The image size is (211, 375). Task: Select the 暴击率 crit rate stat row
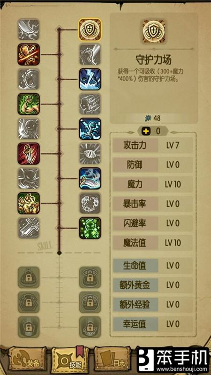pos(153,204)
